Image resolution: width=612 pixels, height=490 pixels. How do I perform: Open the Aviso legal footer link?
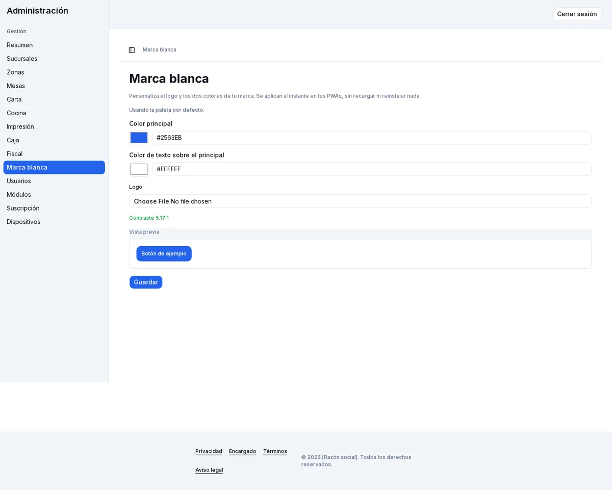[209, 470]
